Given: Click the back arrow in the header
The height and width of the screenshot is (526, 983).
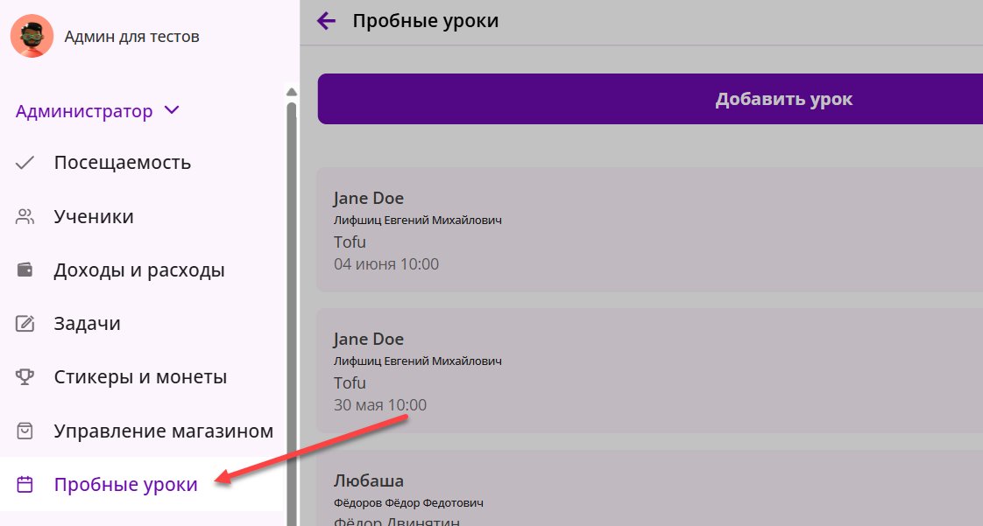Looking at the screenshot, I should pos(326,21).
